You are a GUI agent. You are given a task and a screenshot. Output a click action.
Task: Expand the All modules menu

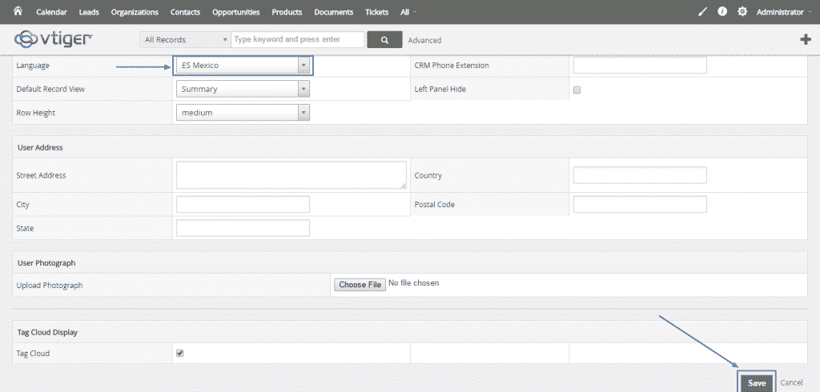pos(408,12)
